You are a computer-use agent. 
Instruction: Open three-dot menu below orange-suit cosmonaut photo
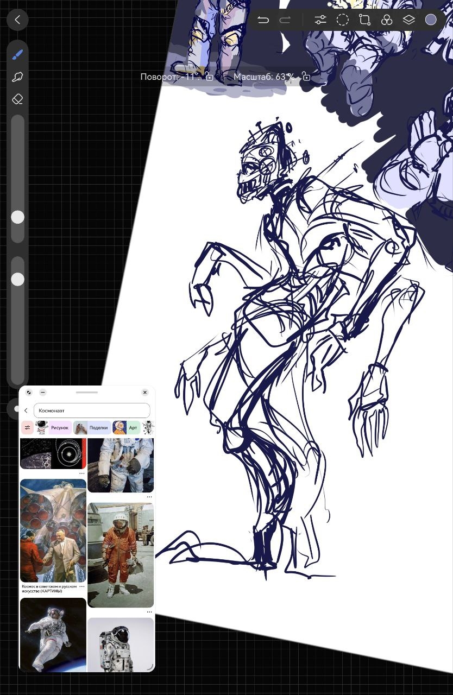(x=149, y=612)
